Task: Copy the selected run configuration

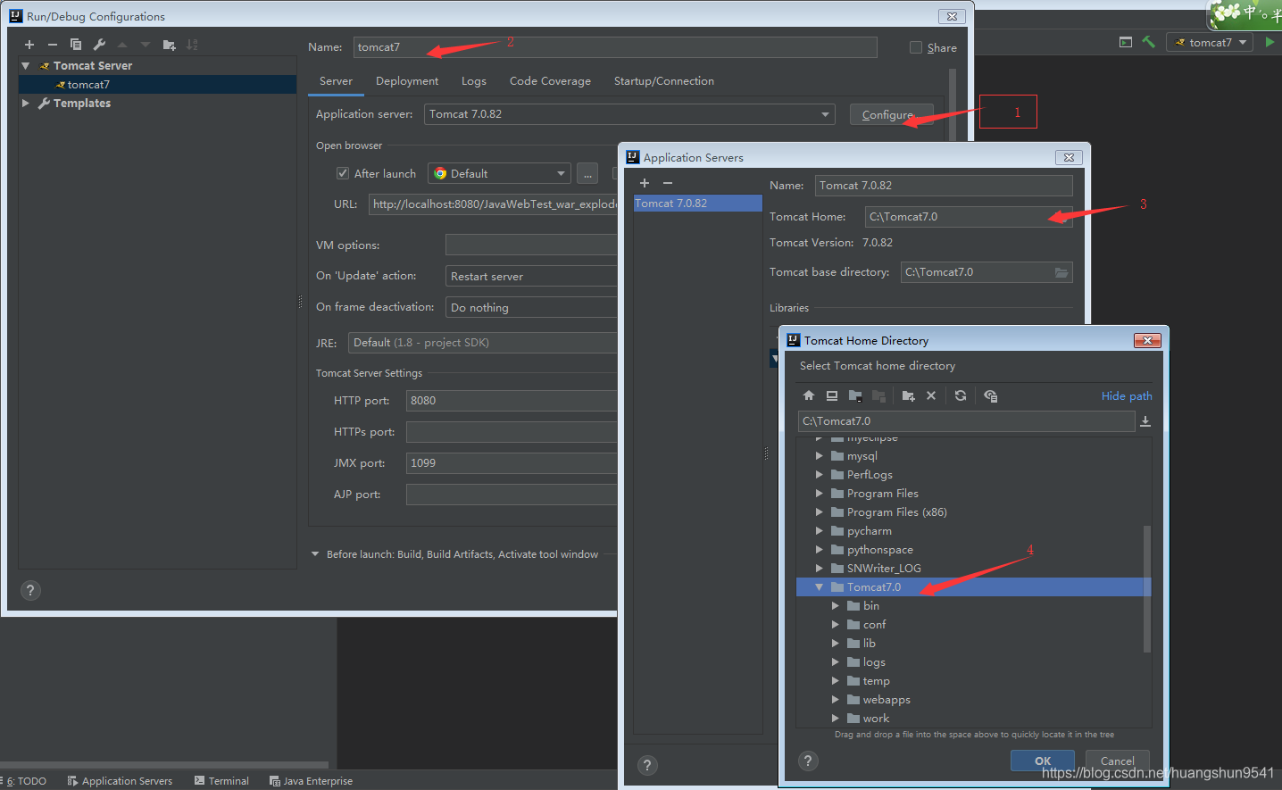Action: tap(76, 45)
